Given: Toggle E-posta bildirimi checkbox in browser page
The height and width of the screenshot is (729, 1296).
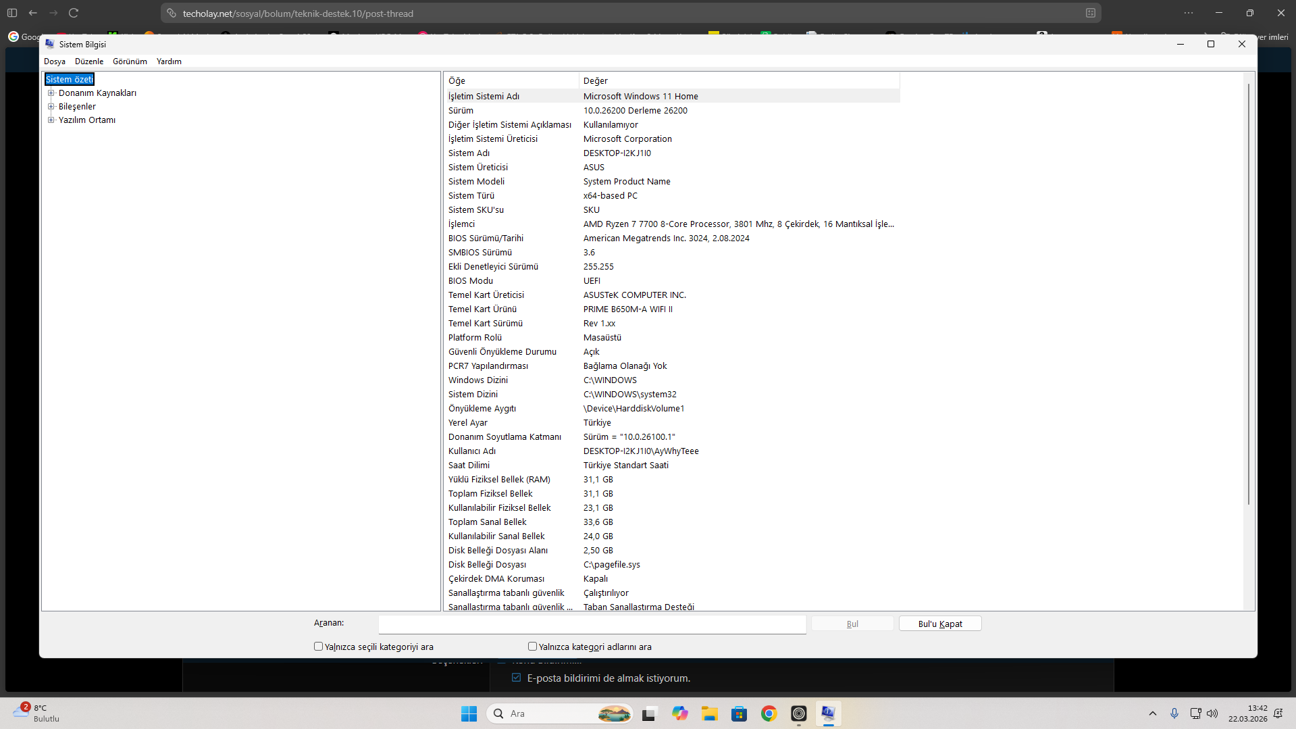Looking at the screenshot, I should (517, 678).
